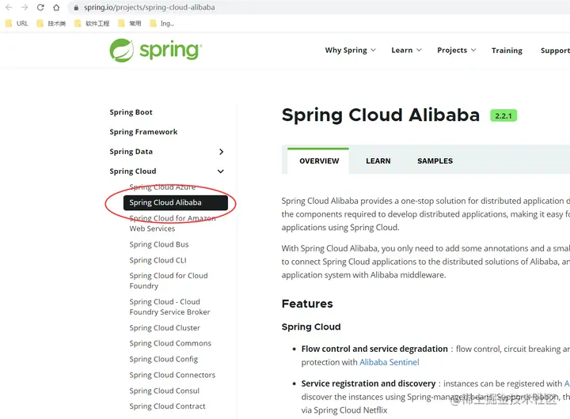Switch to the SAMPLES tab

[435, 160]
